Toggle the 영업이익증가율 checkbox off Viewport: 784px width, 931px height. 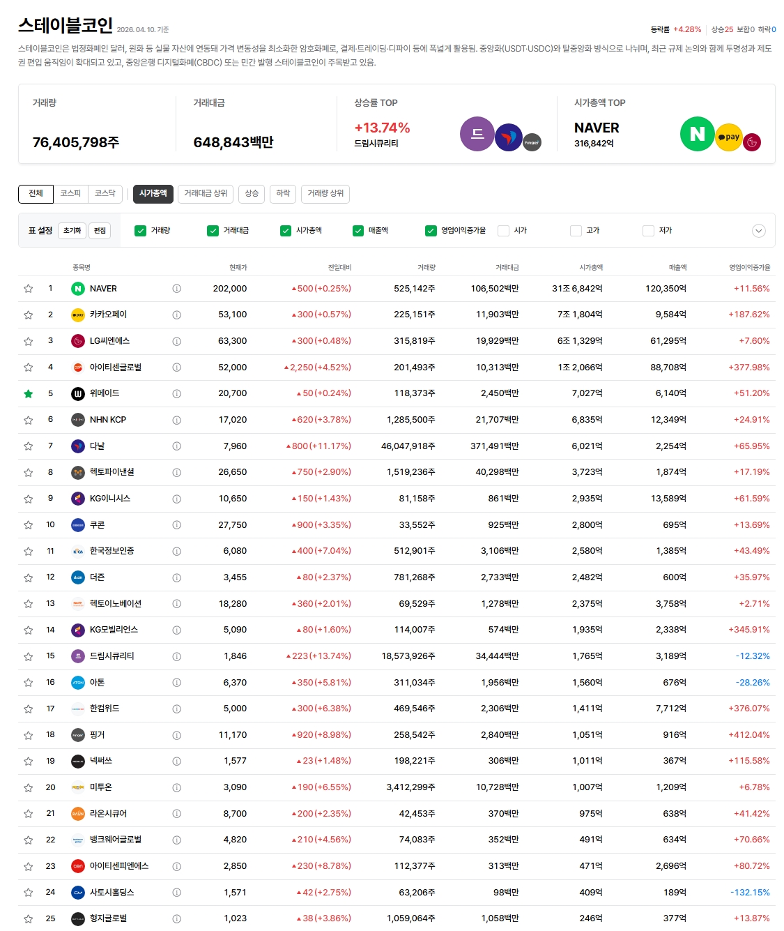pos(431,231)
